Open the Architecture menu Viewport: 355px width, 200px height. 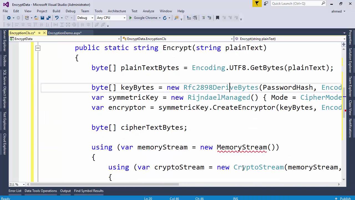(117, 11)
